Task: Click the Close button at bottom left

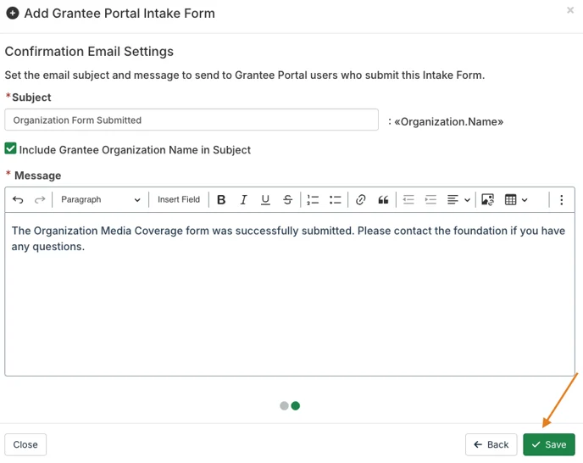Action: click(x=25, y=444)
